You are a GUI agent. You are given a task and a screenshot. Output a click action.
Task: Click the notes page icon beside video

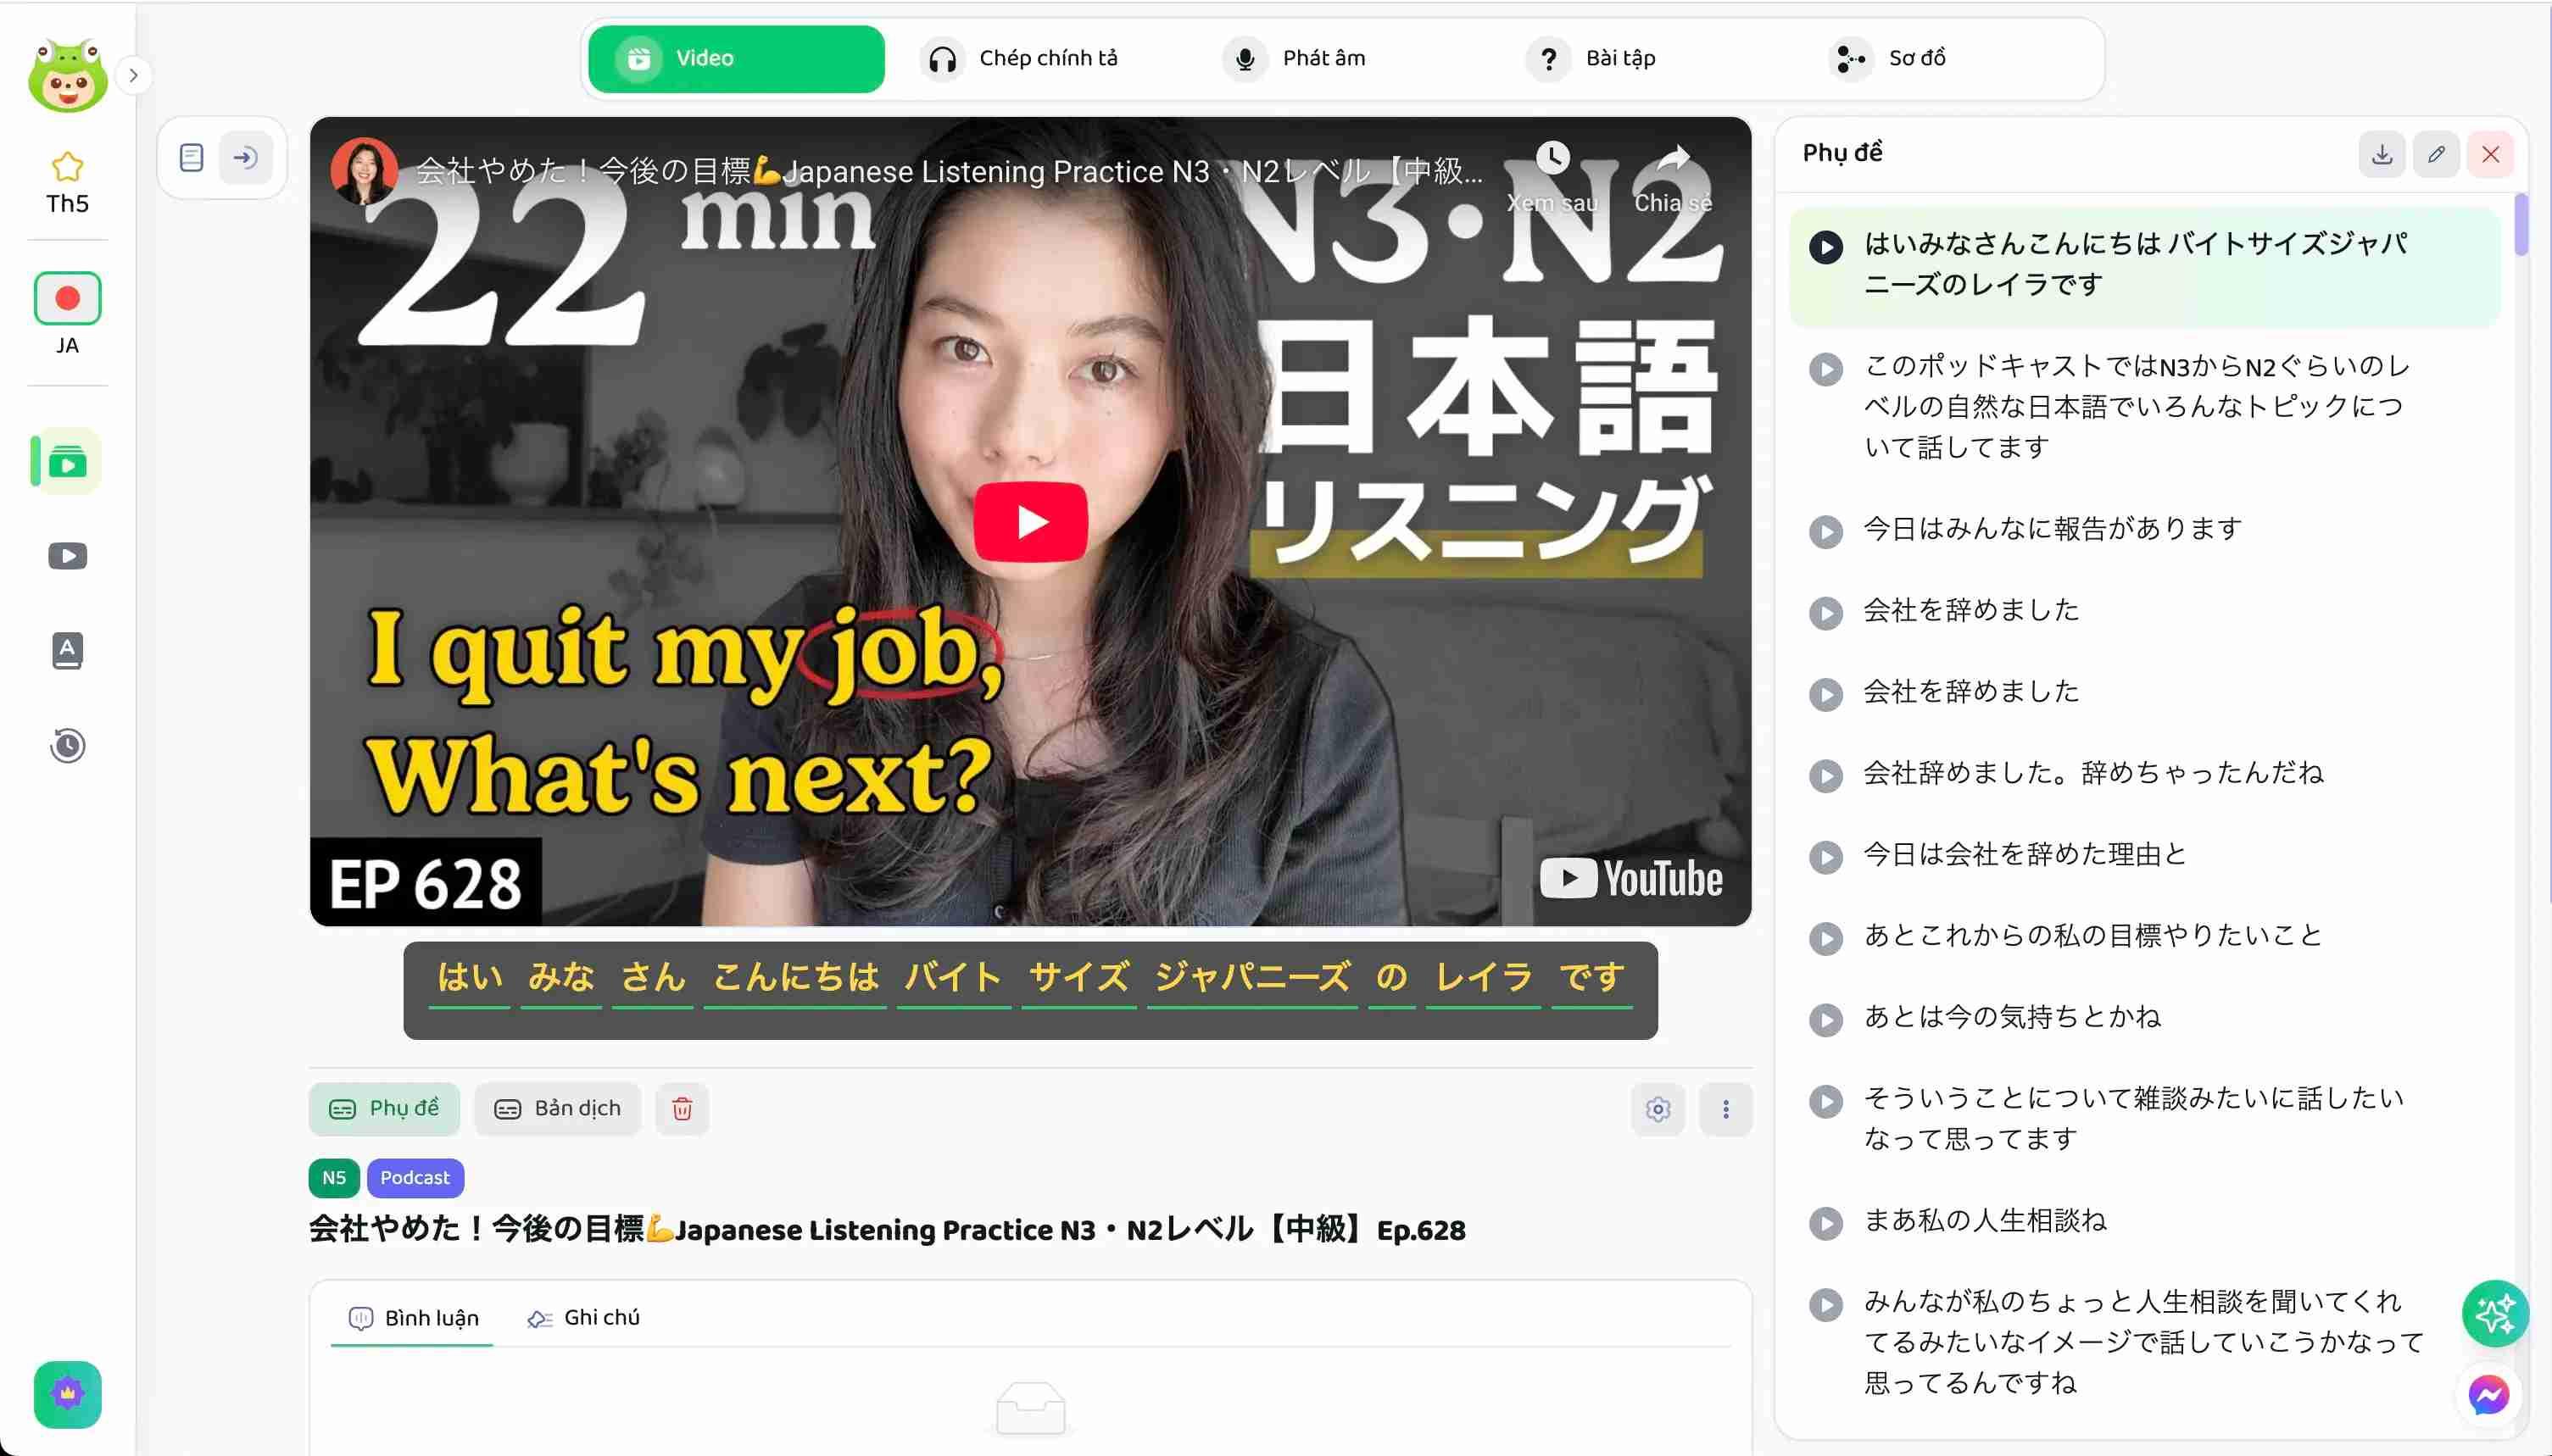pyautogui.click(x=191, y=158)
